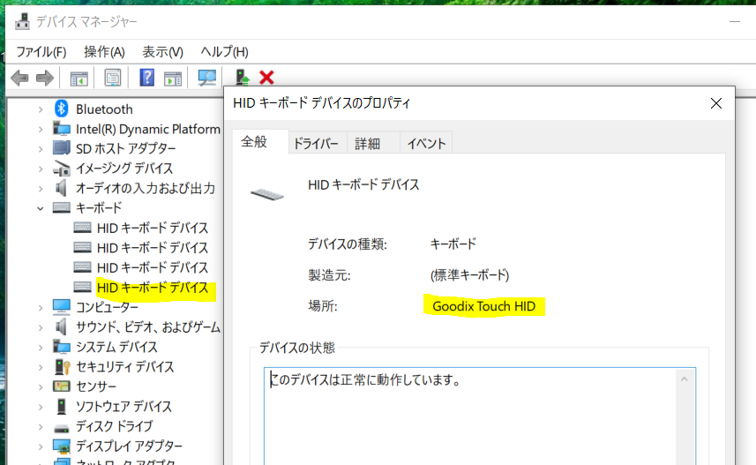Select the 全般 tab

click(260, 142)
